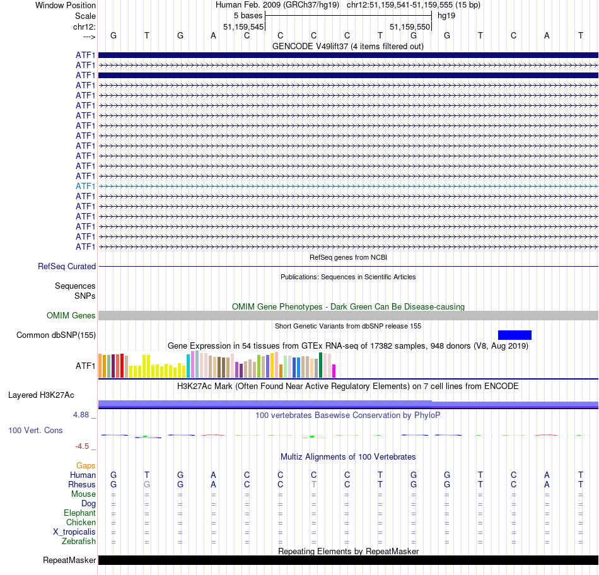The image size is (599, 575).
Task: Click the black RepeatMasker item bar
Action: pyautogui.click(x=348, y=560)
